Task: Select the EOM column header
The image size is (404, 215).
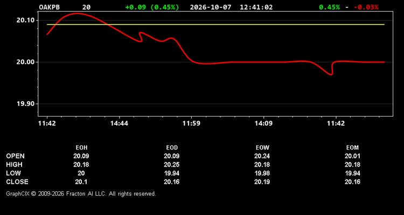Action: pyautogui.click(x=352, y=148)
